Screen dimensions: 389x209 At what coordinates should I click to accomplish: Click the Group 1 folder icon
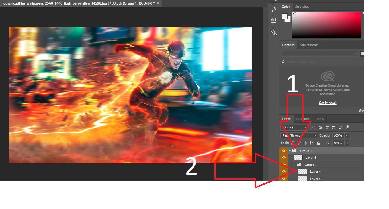tap(295, 151)
